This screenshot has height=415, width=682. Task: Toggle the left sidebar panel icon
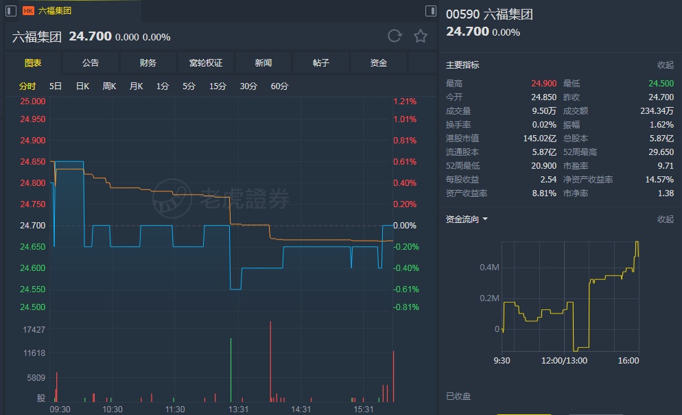tap(11, 11)
